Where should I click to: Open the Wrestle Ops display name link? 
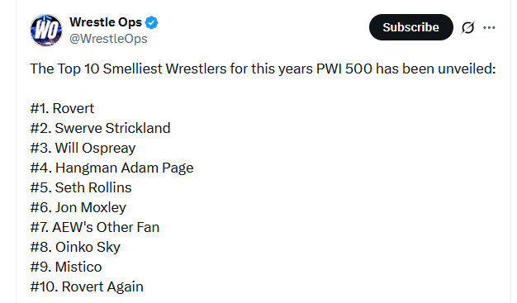(106, 22)
